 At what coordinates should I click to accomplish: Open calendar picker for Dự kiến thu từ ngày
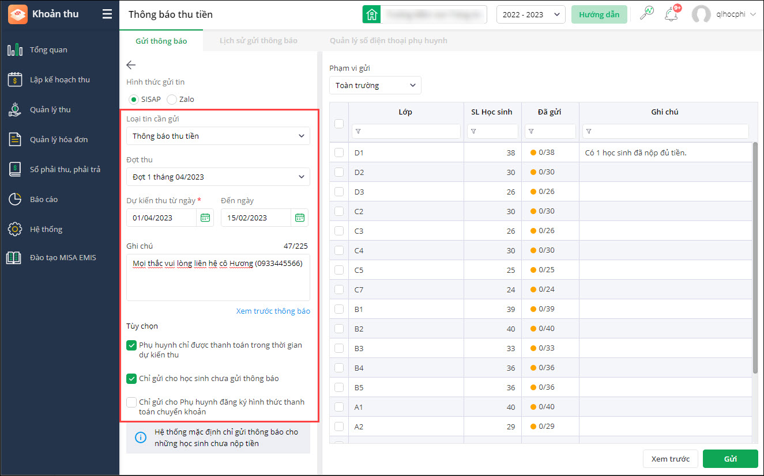[205, 218]
